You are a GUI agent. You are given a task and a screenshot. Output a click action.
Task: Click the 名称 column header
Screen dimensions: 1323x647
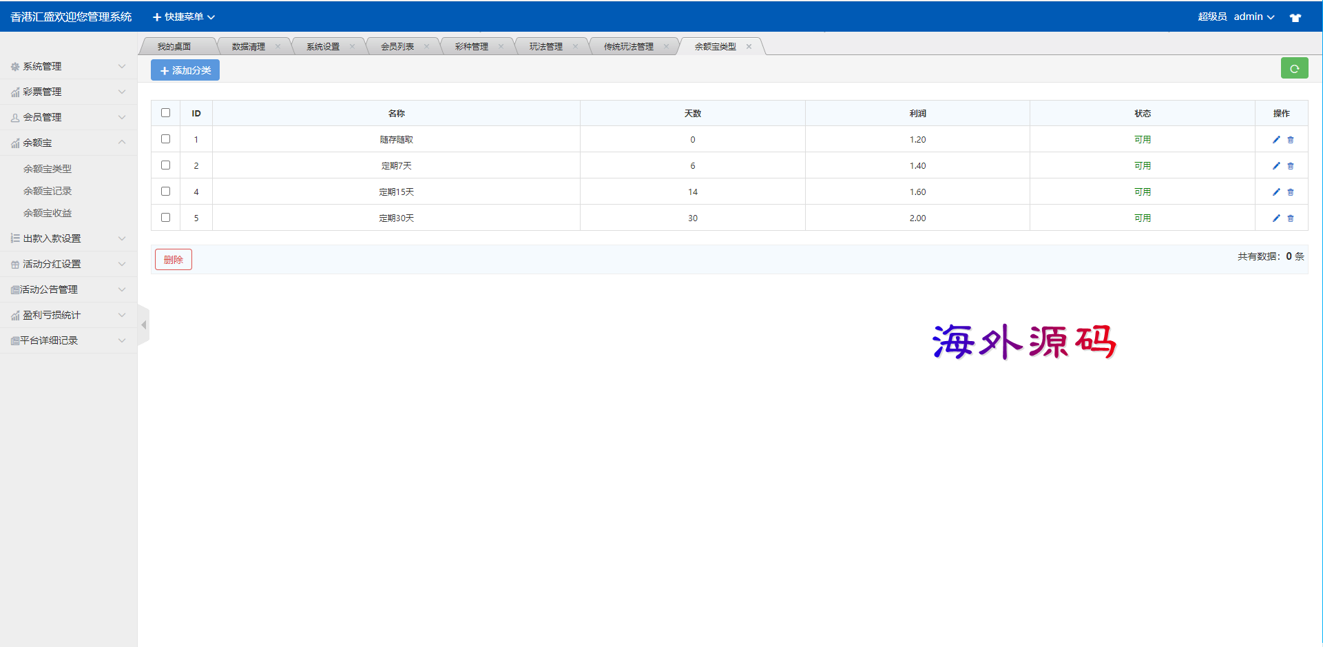(397, 114)
